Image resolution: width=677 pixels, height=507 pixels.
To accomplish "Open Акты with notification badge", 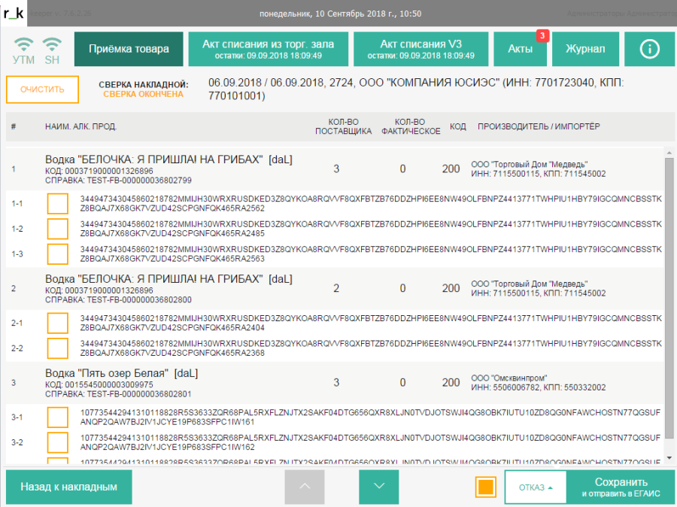I will tap(521, 49).
